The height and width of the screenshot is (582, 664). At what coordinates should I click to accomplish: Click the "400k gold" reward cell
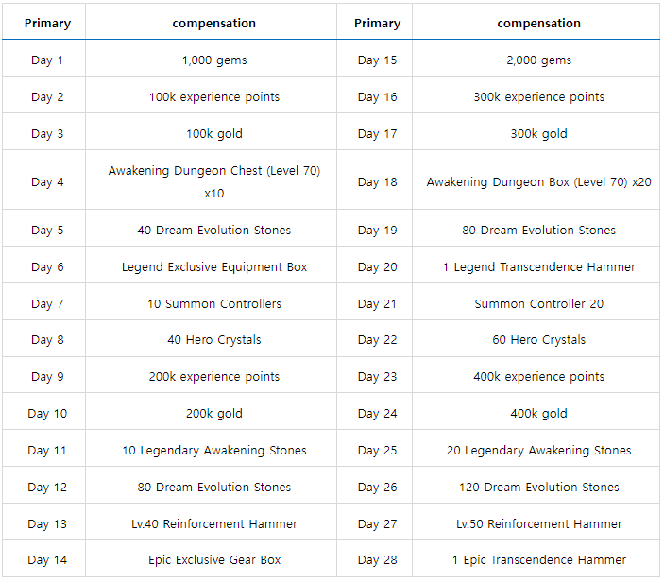(538, 414)
